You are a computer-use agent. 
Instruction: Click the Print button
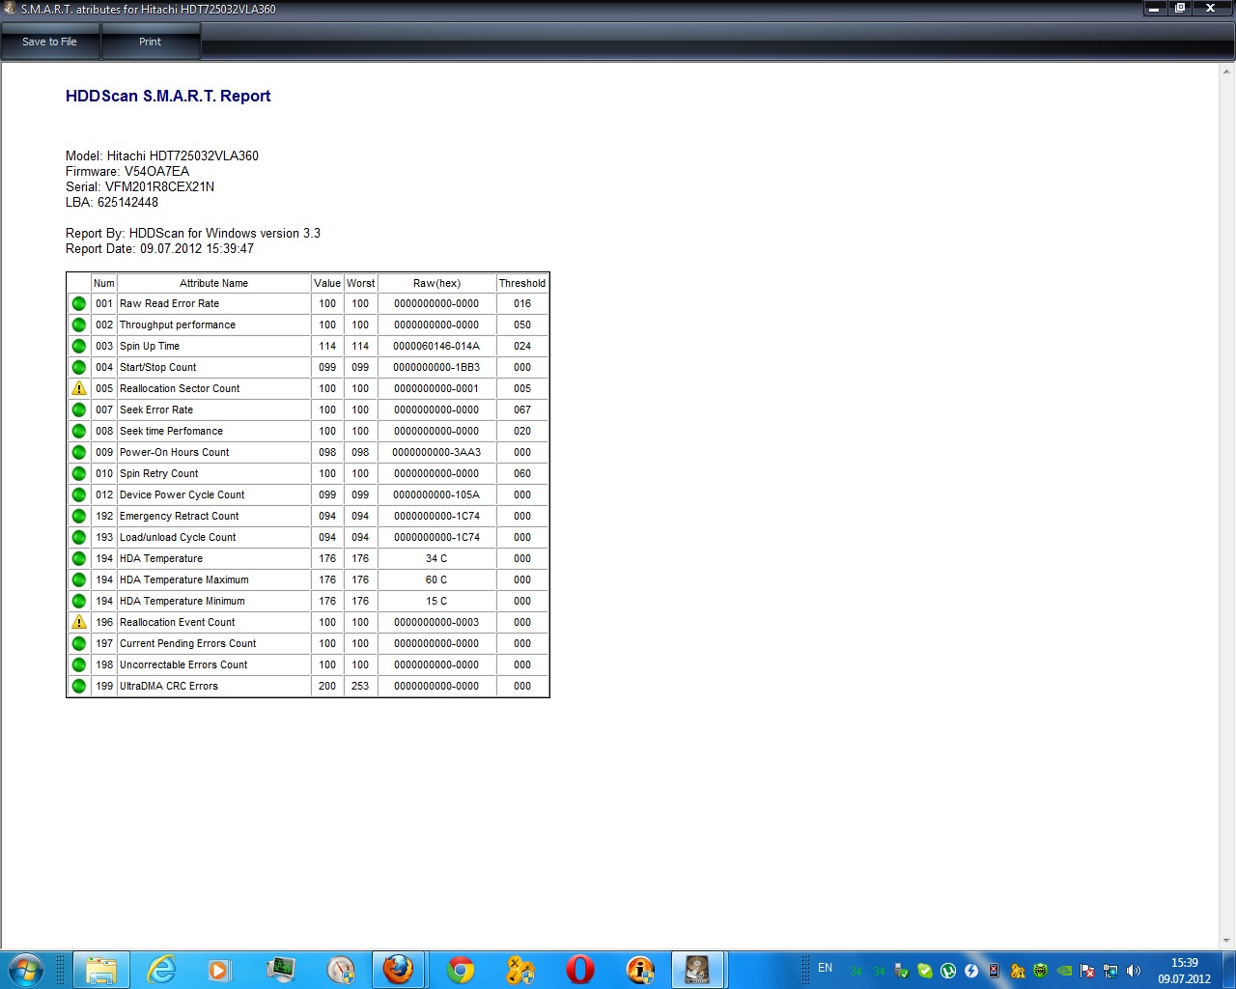pos(151,42)
